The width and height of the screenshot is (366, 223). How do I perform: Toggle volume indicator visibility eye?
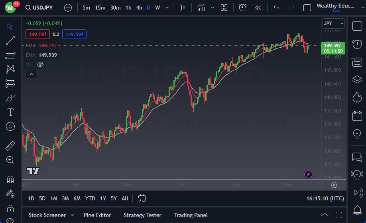(x=40, y=64)
